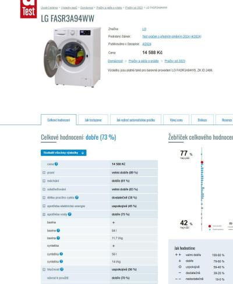The image size is (233, 284).
Task: Open Domácnost breadcrumb link at top
Action: point(87,8)
